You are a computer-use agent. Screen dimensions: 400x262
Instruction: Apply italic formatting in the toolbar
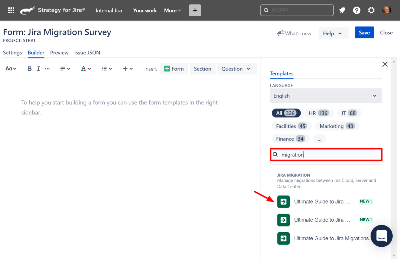[x=38, y=68]
